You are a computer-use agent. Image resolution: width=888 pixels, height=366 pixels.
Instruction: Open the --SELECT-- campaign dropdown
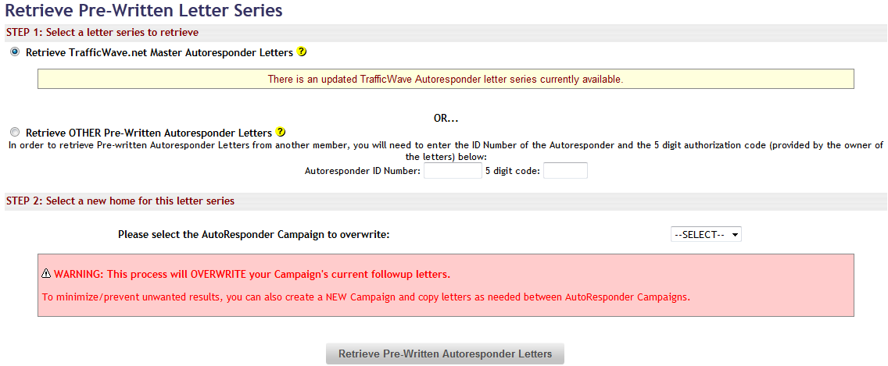[706, 234]
